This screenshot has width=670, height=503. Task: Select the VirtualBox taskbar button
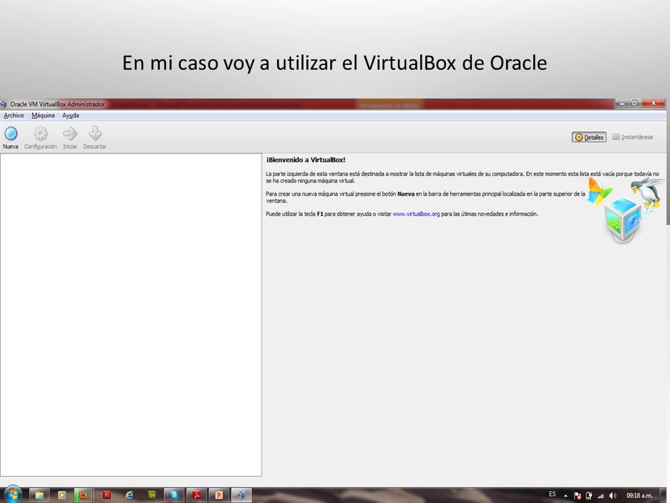(241, 495)
